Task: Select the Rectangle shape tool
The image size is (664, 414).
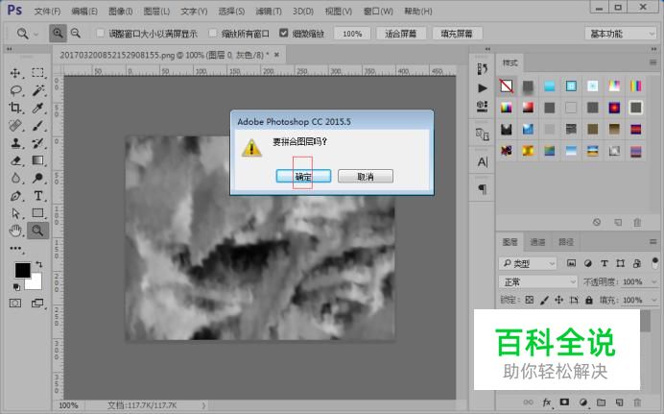Action: (37, 213)
